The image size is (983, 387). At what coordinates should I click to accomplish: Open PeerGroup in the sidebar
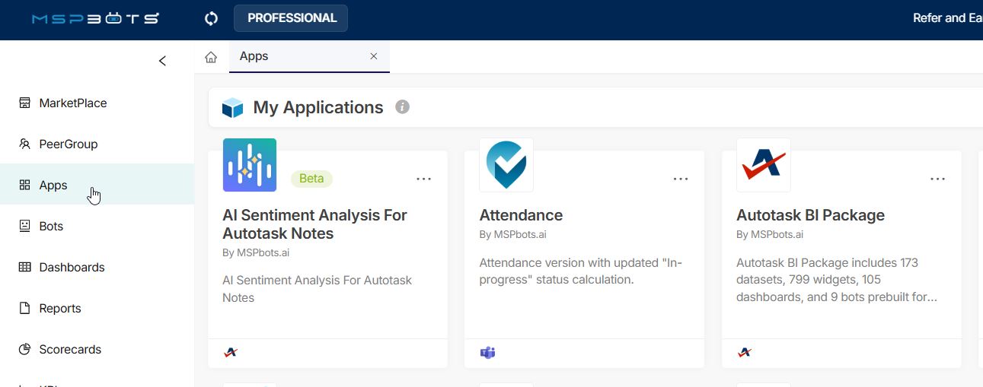(x=68, y=144)
